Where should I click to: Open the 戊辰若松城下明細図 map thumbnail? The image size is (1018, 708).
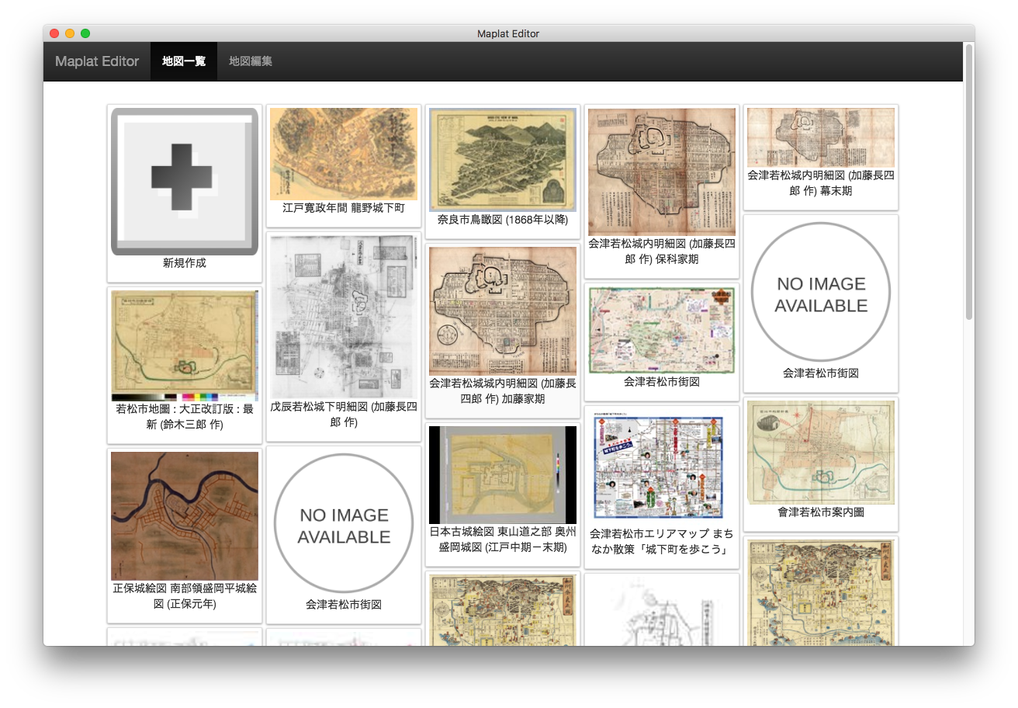344,317
